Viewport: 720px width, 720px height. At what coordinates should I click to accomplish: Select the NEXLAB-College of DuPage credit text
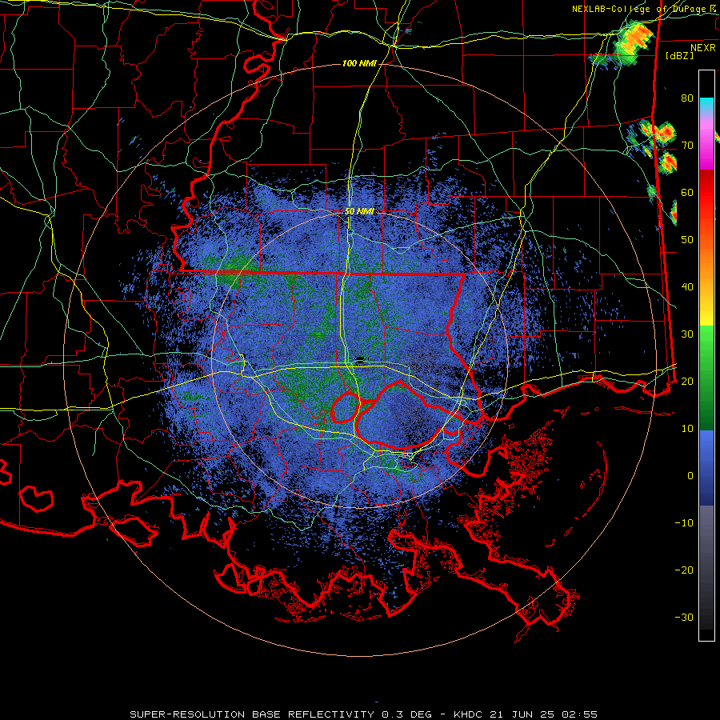(x=646, y=9)
